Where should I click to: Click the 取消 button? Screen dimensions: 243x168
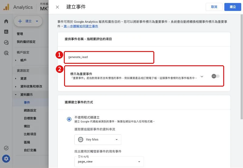click(x=214, y=7)
